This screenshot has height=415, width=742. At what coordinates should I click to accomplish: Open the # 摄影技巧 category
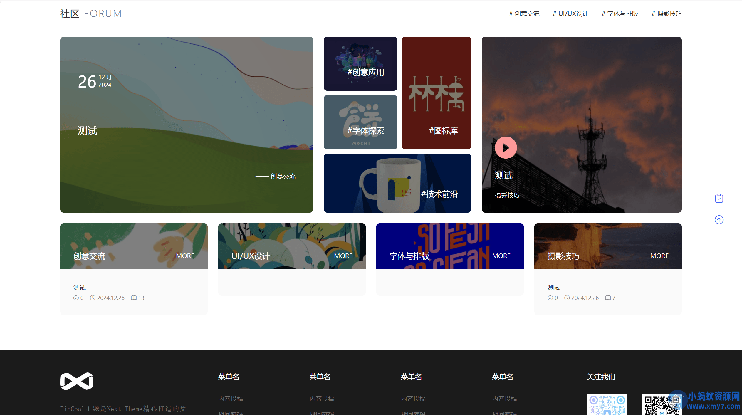[666, 14]
